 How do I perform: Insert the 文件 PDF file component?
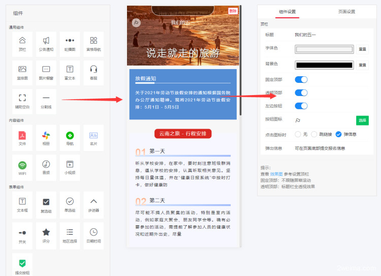22,137
